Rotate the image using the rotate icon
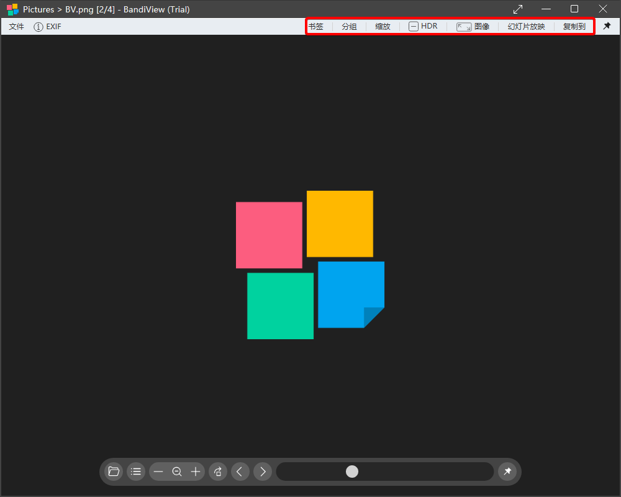This screenshot has height=497, width=621. tap(218, 472)
